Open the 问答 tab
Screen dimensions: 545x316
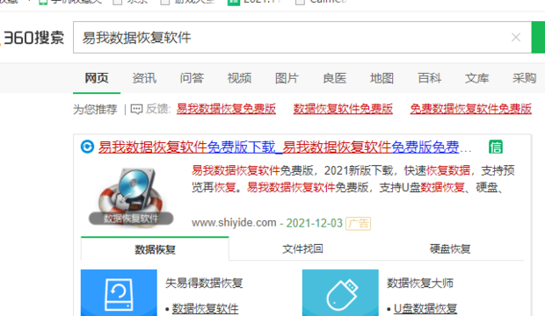click(192, 78)
